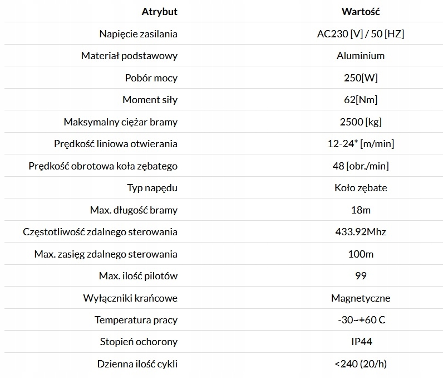Select the "Koło zębate" drive type value
The image size is (443, 378).
point(360,188)
